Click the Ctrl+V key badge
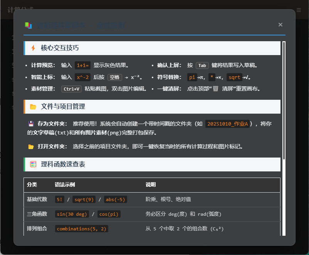Screen dimensions: 309x255 pyautogui.click(x=72, y=89)
